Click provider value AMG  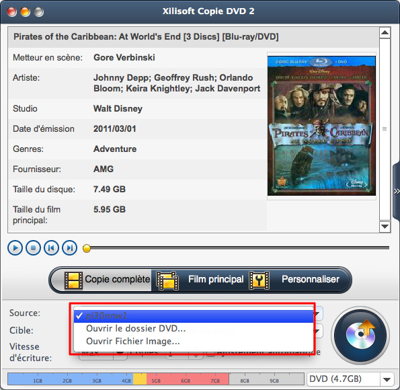click(104, 169)
